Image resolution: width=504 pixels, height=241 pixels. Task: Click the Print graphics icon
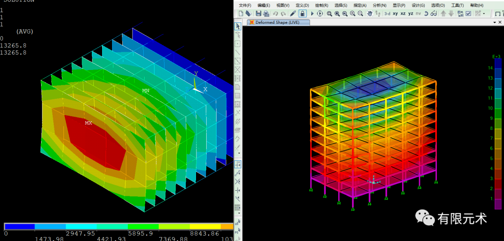coord(266,14)
